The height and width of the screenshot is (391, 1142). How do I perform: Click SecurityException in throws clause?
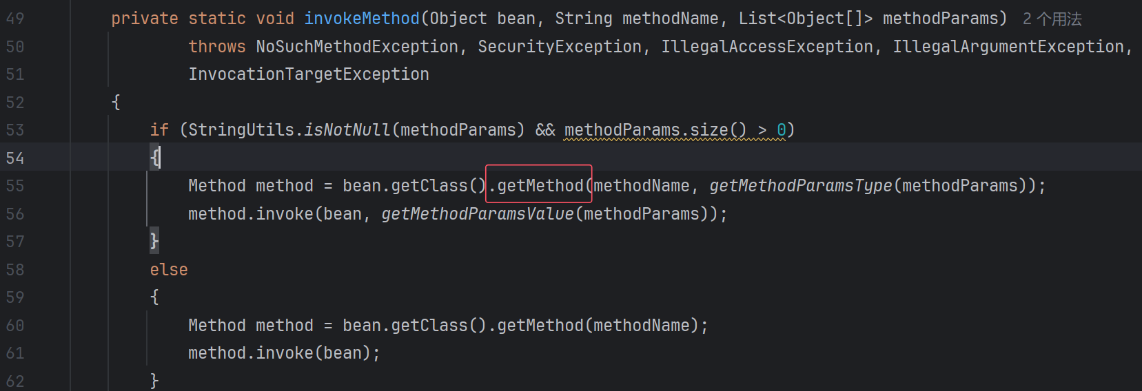(560, 47)
